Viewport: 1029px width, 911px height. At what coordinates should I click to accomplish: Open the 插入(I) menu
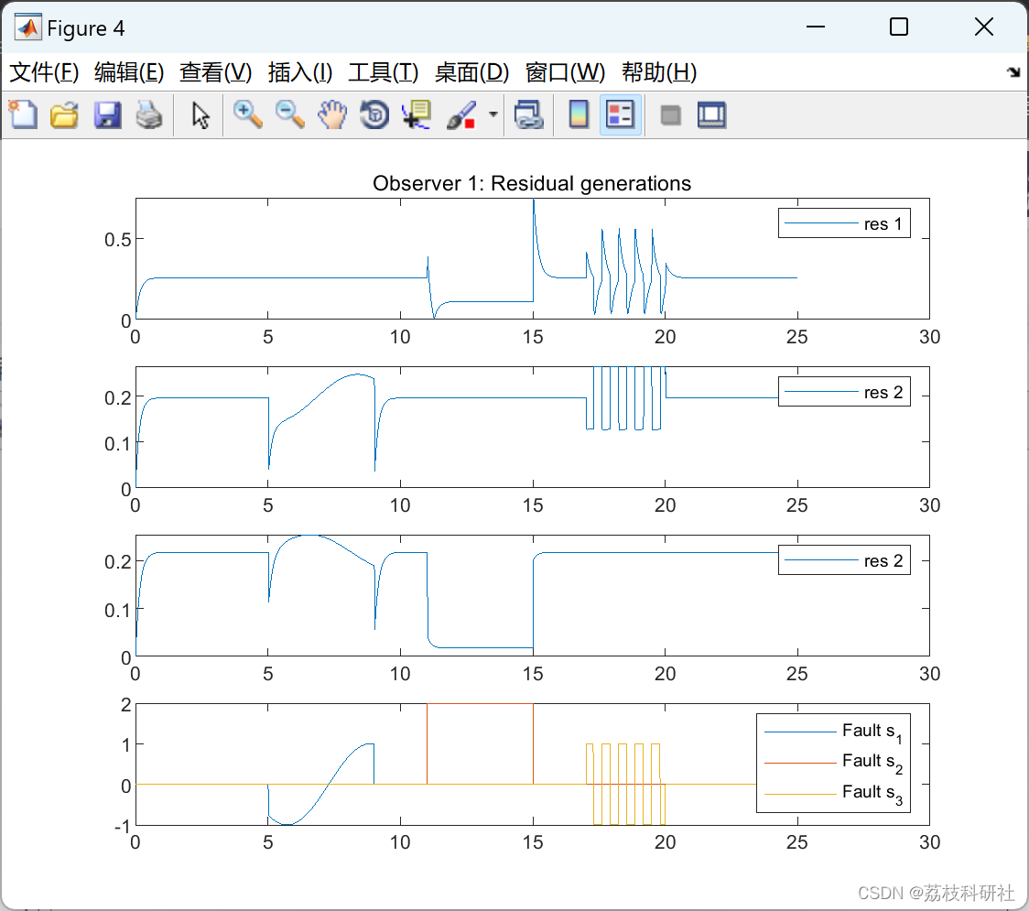click(x=300, y=72)
